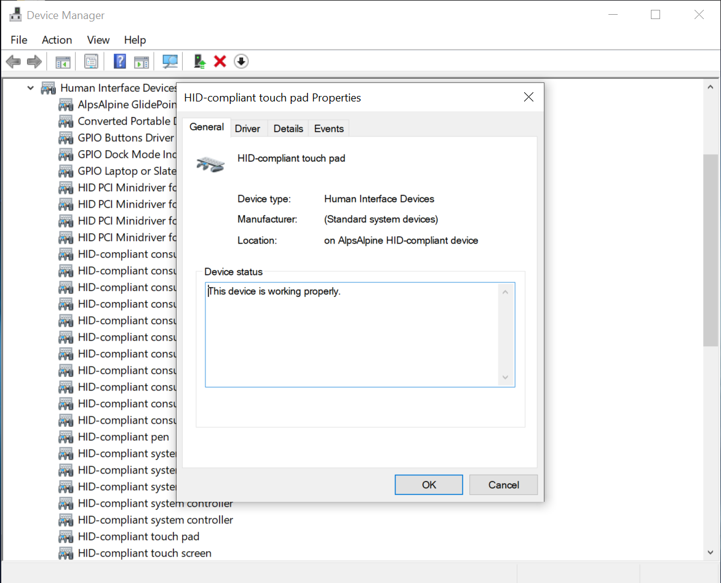Close the touch pad Properties dialog
Screen dimensions: 721x583
[x=528, y=97]
